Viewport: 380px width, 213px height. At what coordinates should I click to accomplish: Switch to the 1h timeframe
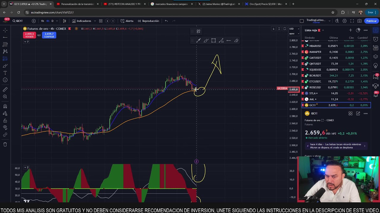42,21
